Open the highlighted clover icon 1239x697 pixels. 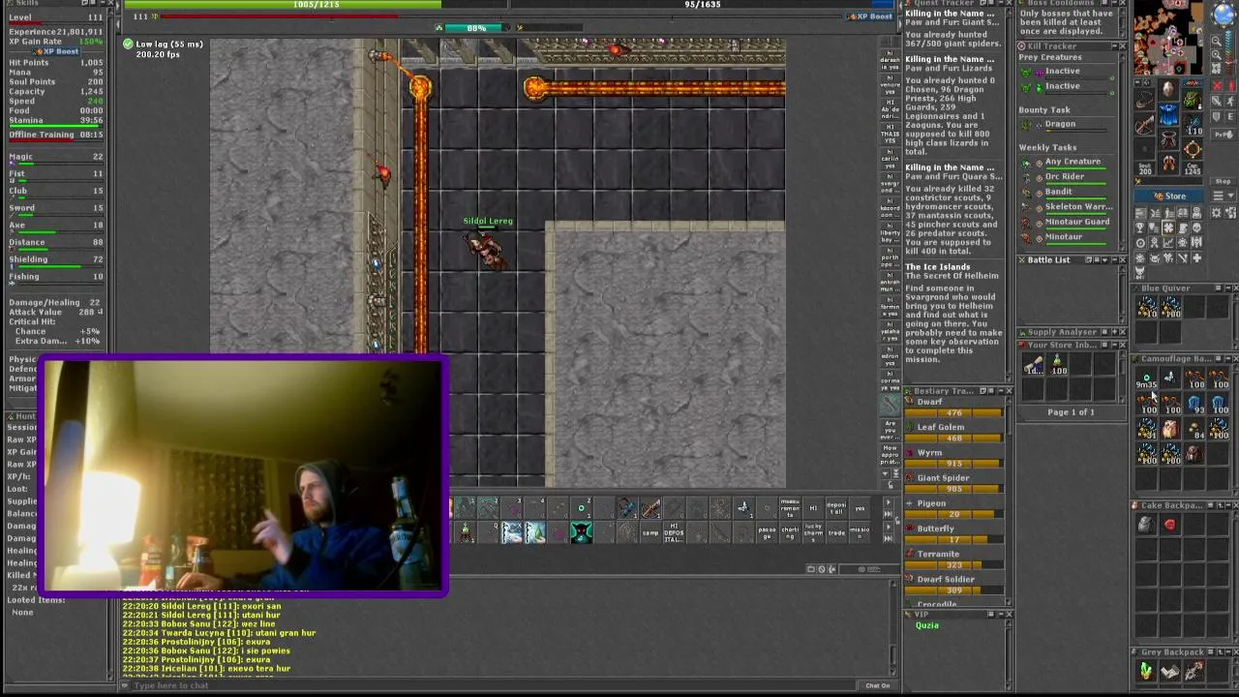1168,227
